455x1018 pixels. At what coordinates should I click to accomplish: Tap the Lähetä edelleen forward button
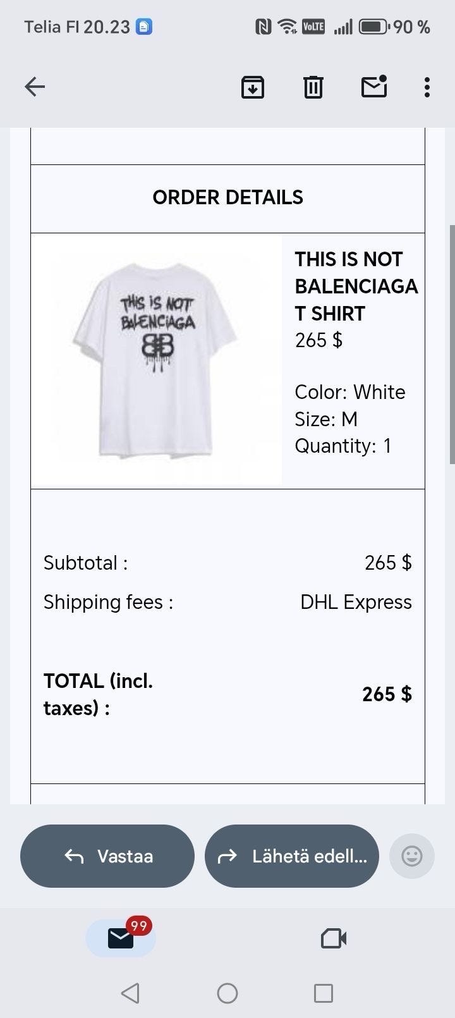point(292,856)
